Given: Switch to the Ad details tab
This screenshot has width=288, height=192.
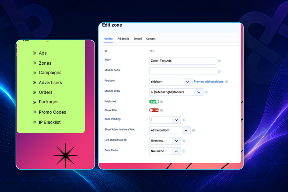Looking at the screenshot, I should (124, 39).
